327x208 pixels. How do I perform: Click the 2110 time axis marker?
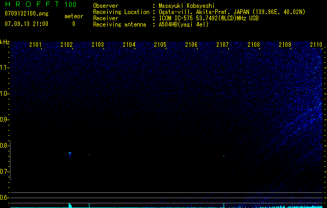[316, 44]
